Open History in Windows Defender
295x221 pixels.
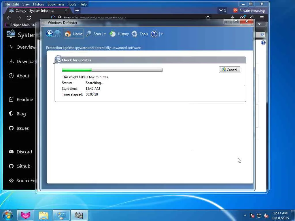(119, 34)
